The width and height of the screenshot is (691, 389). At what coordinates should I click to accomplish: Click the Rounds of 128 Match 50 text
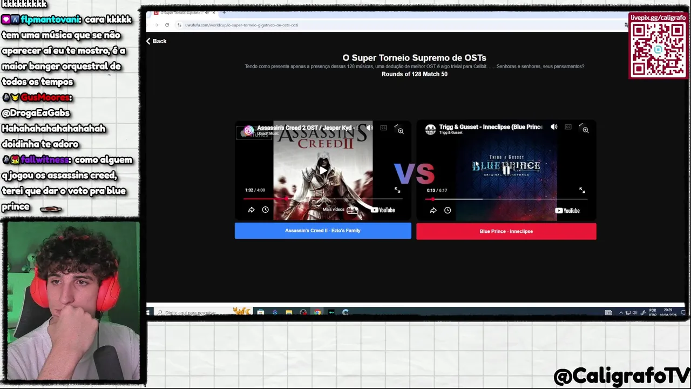point(415,74)
